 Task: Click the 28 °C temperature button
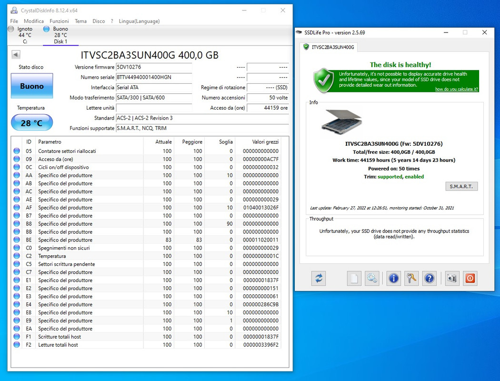(x=32, y=123)
